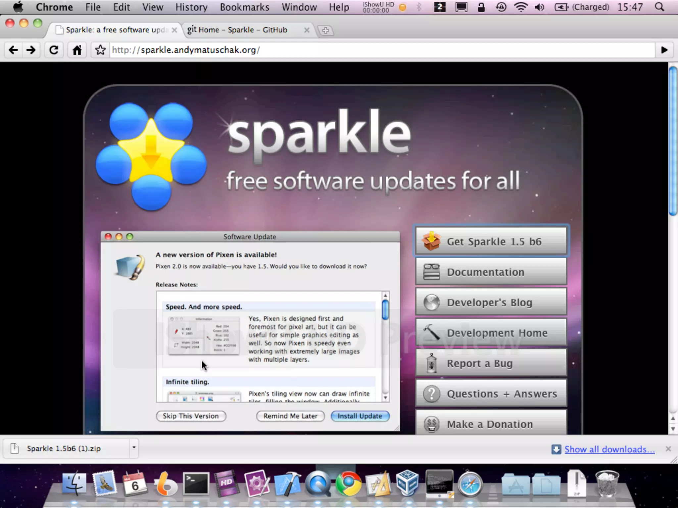Bookmark page with the star icon
This screenshot has height=508, width=678.
tap(100, 50)
